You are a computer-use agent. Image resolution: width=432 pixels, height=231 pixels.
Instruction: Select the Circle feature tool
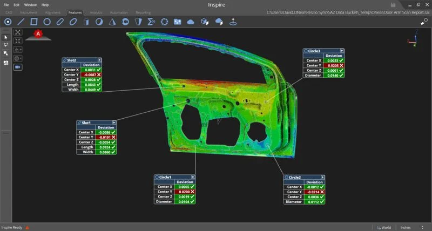(47, 22)
